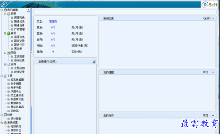Open 客源列表 in the tree
This screenshot has height=134, width=221.
click(19, 37)
